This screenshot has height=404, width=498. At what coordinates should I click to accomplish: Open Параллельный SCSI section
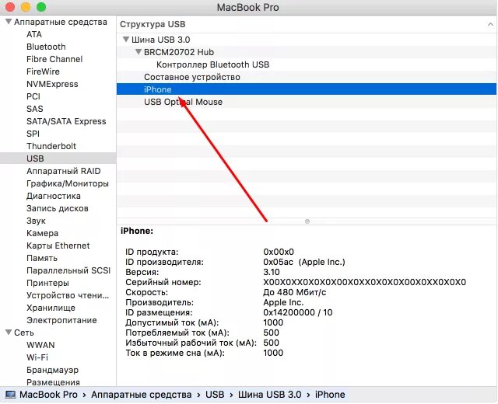(68, 270)
